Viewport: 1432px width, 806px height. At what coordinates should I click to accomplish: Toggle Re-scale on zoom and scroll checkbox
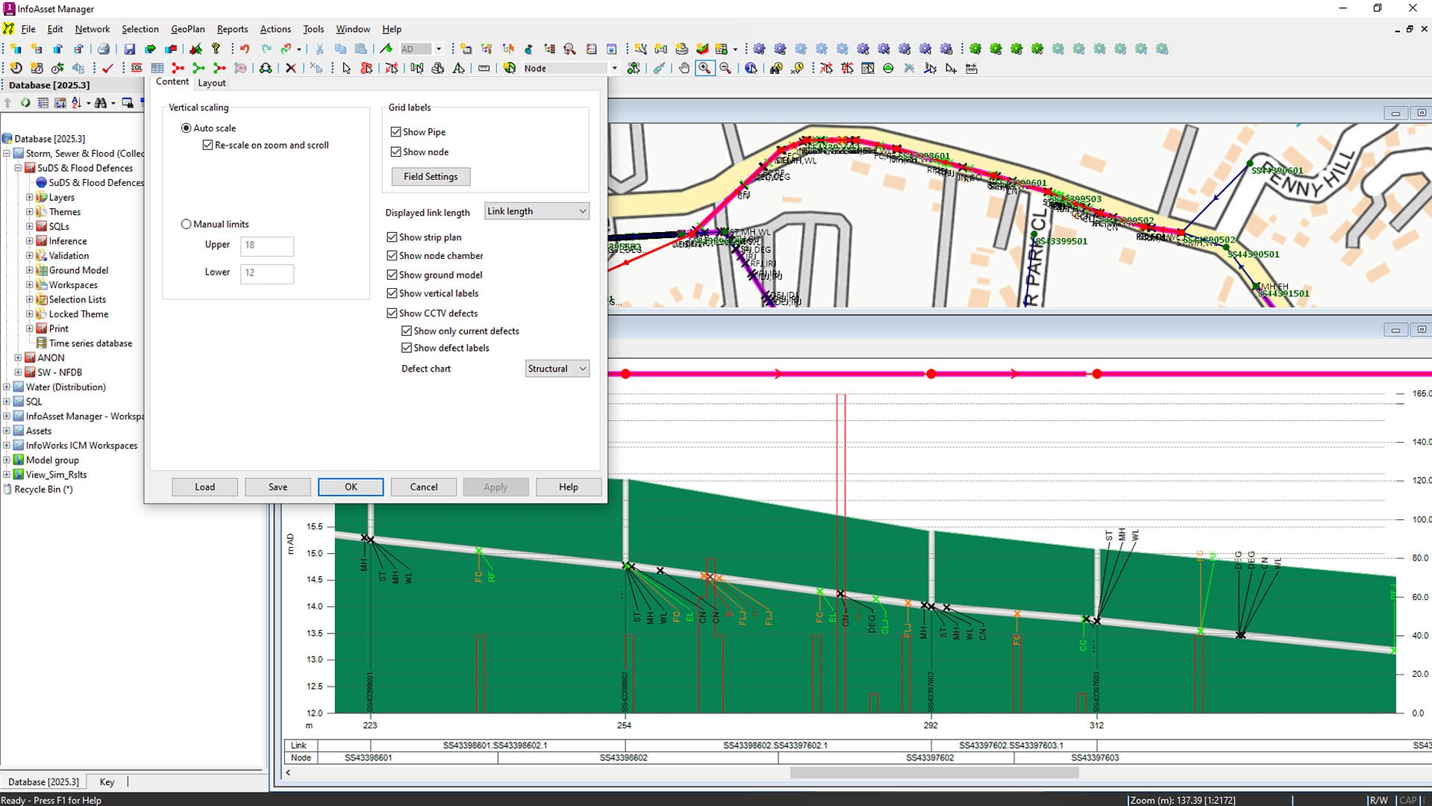[207, 145]
